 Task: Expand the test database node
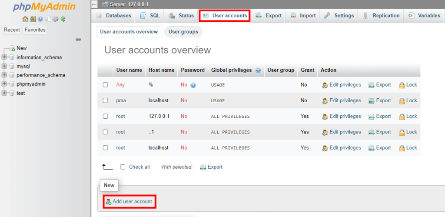tap(4, 93)
